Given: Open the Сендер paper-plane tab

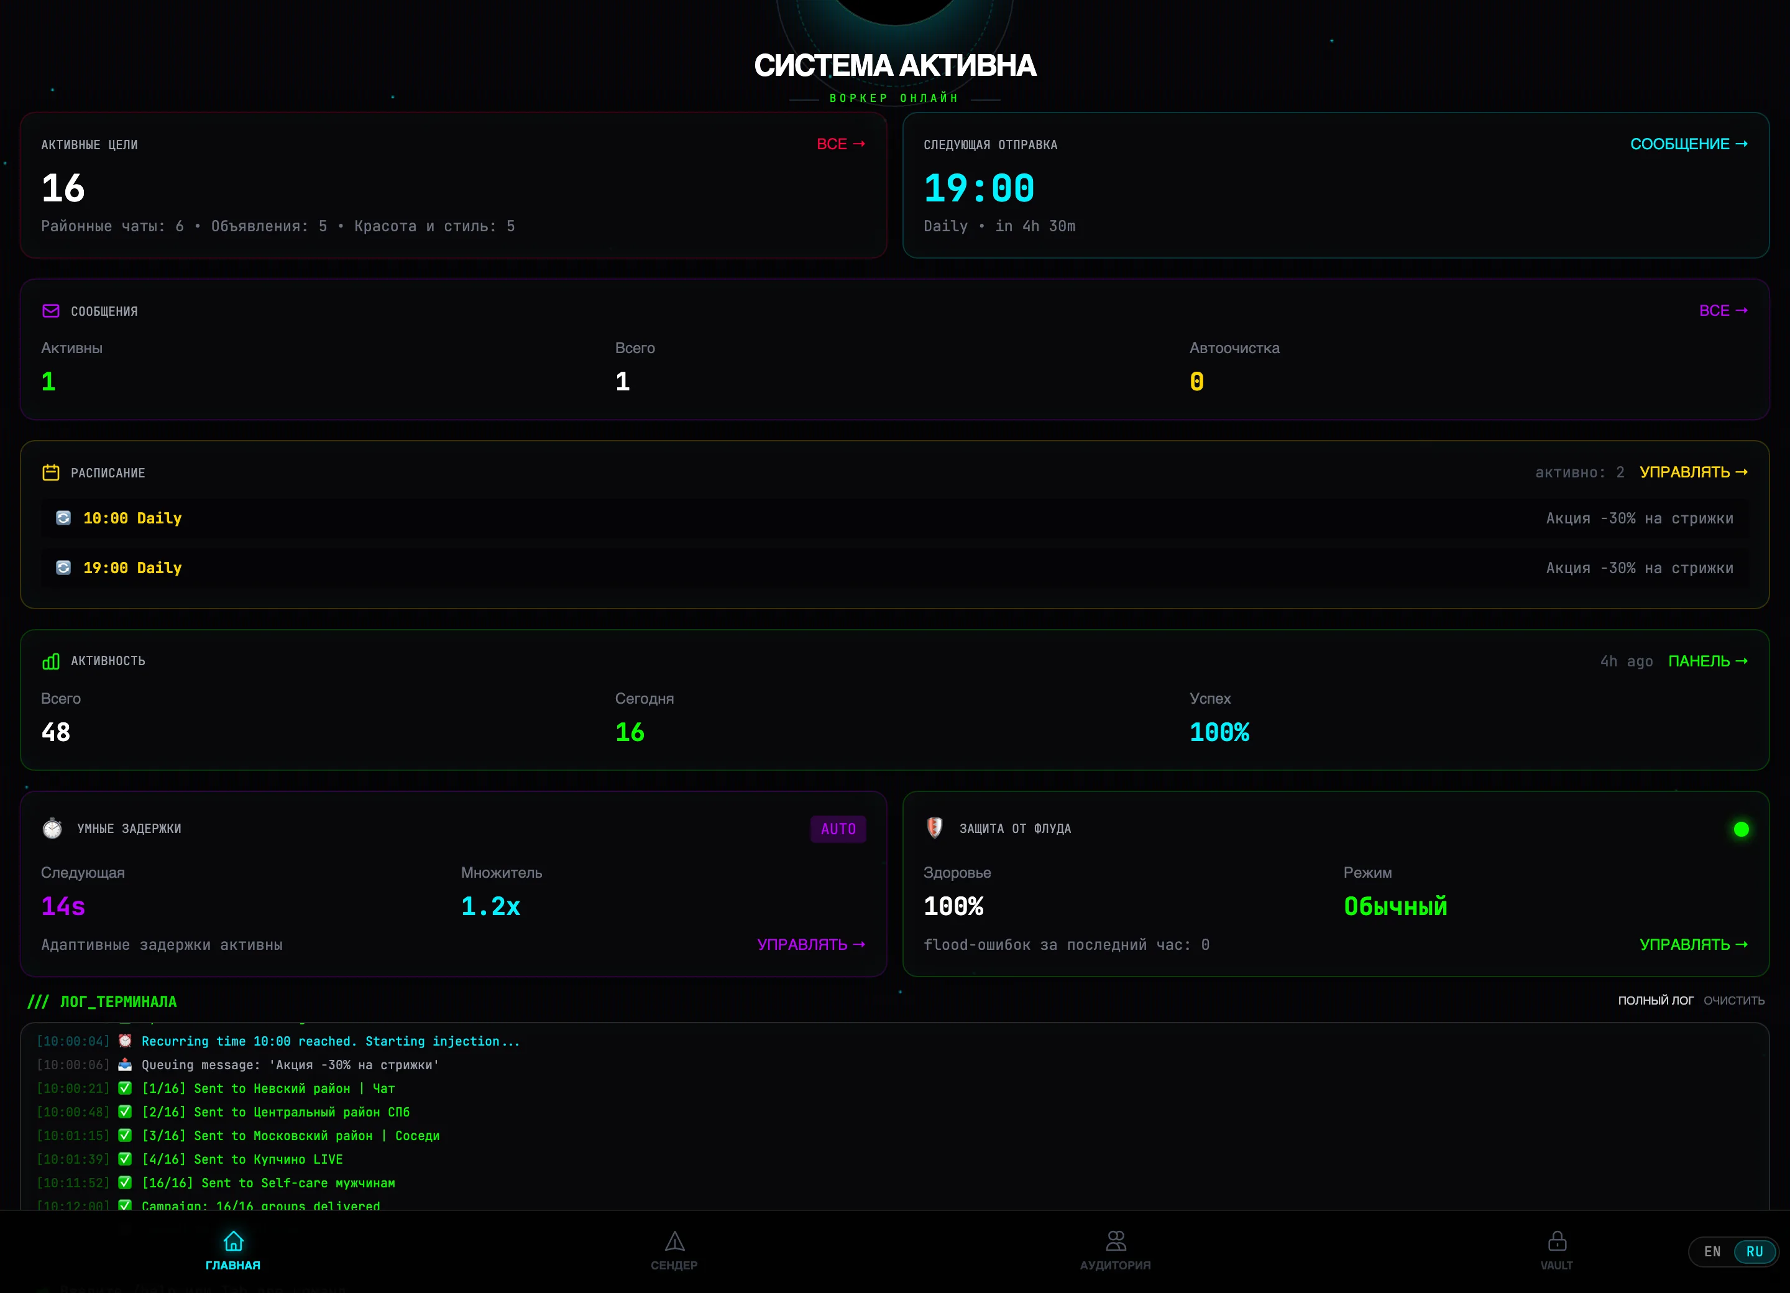Looking at the screenshot, I should coord(674,1241).
